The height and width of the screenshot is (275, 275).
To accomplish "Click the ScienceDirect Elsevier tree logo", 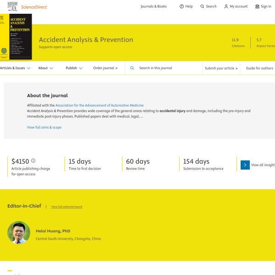I will click(x=14, y=6).
